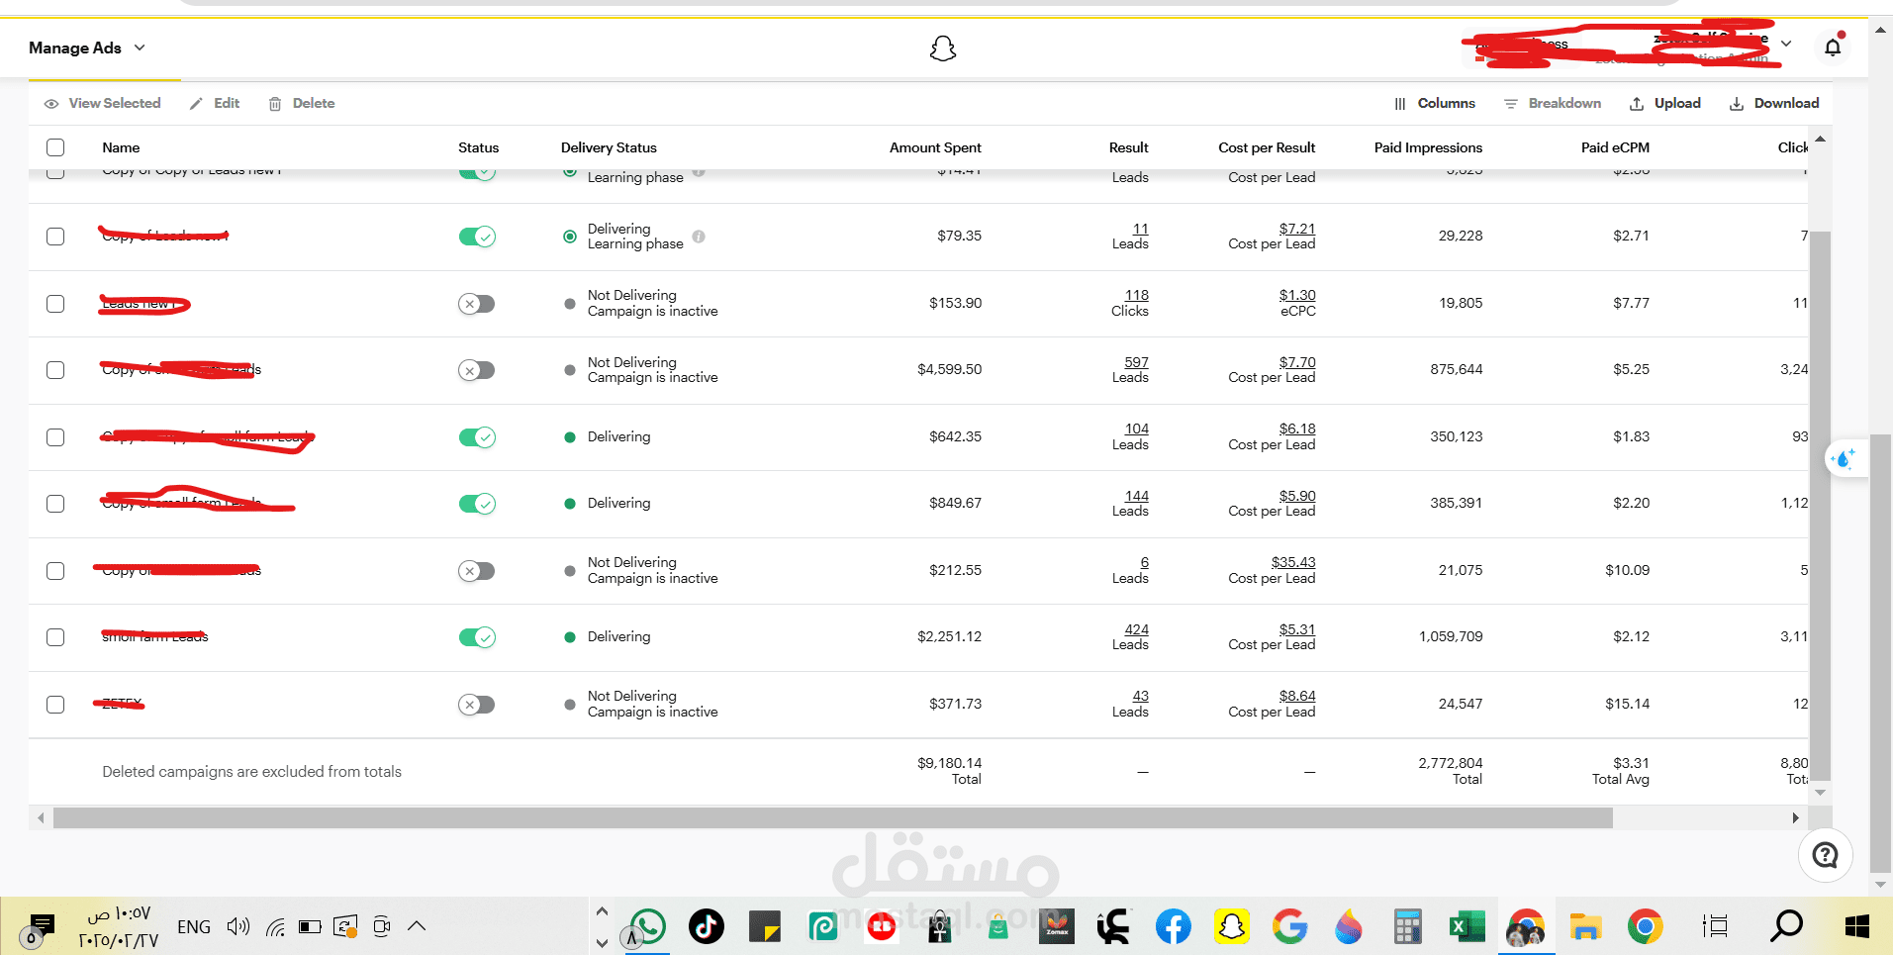The width and height of the screenshot is (1893, 955).
Task: Click the Download button
Action: (x=1774, y=103)
